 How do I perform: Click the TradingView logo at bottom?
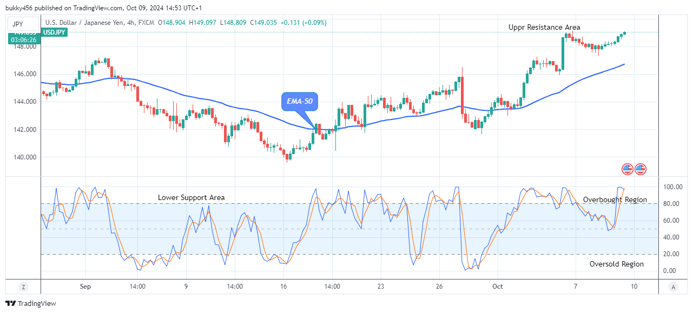31,304
